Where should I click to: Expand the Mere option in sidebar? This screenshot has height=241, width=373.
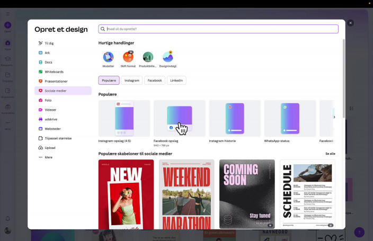(x=49, y=157)
